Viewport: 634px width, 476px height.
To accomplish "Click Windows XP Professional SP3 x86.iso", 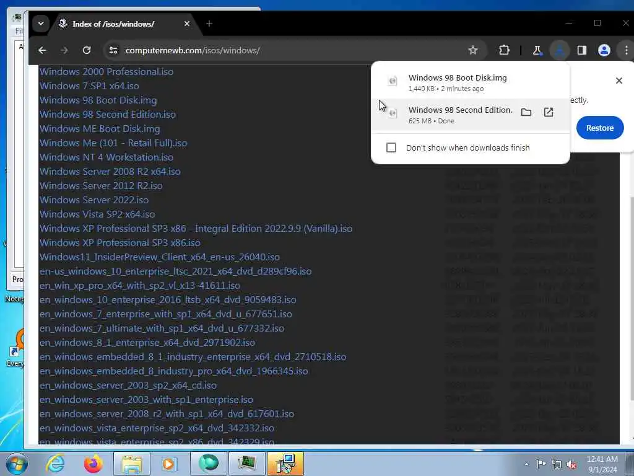I will click(120, 242).
